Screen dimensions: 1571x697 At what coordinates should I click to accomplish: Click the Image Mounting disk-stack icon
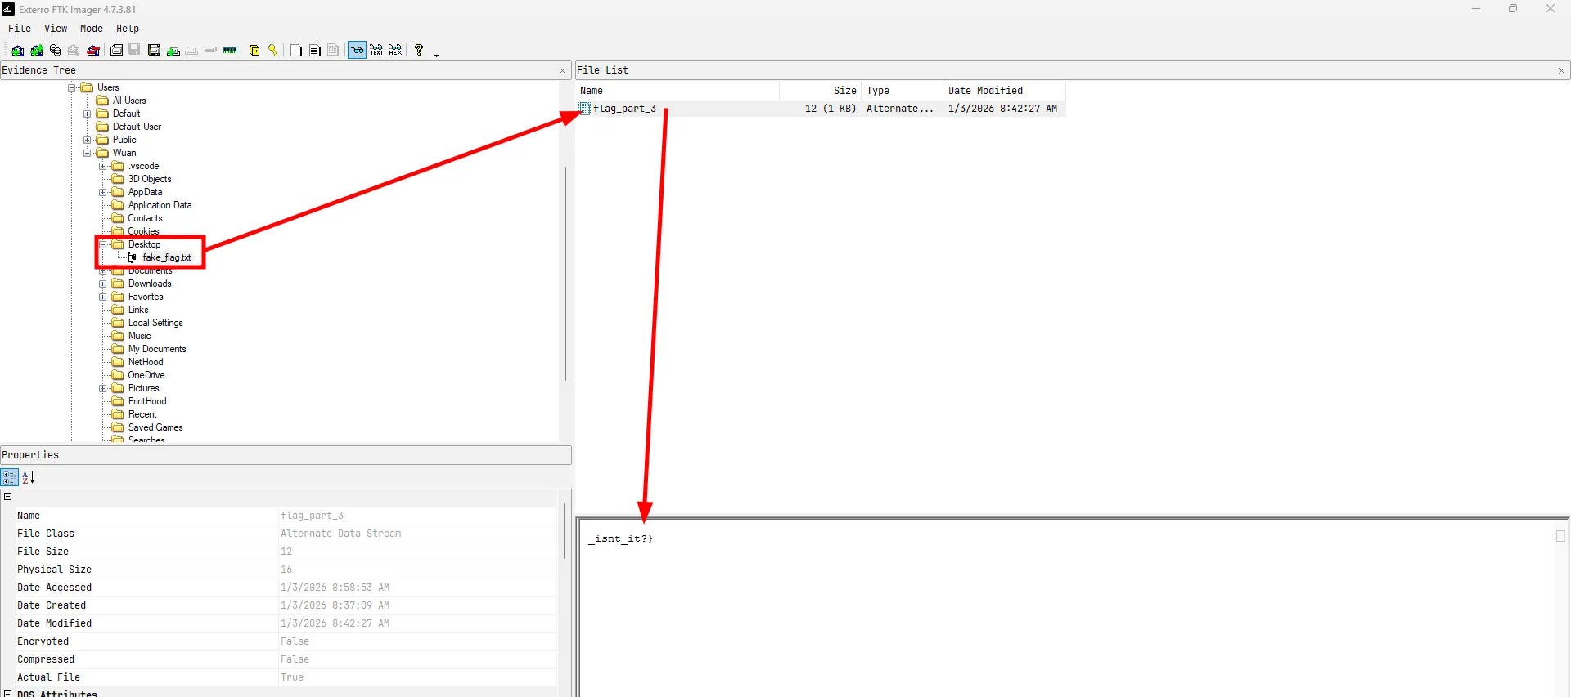(56, 51)
